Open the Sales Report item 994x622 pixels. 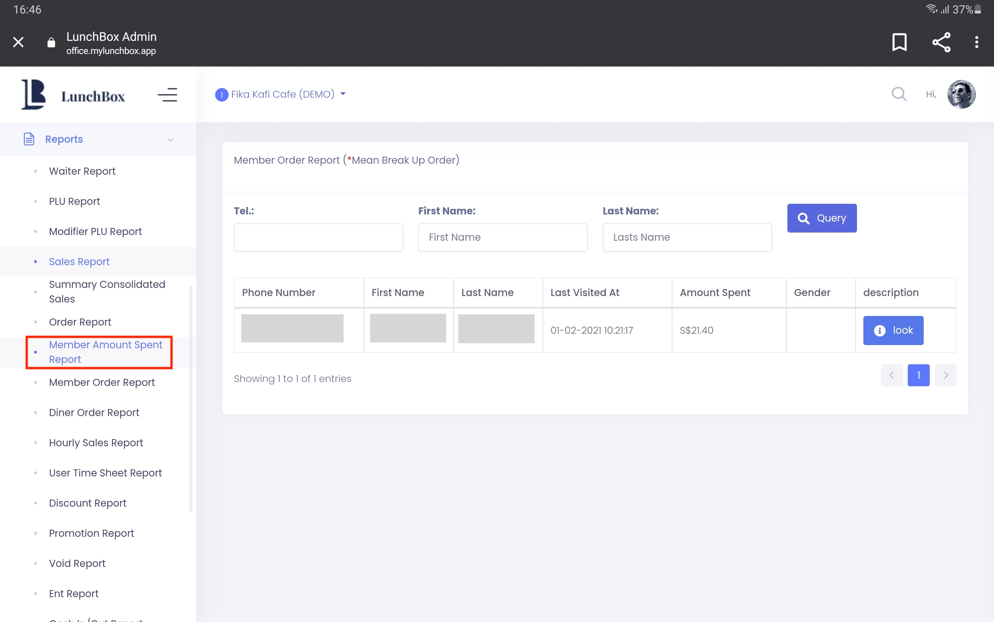coord(79,262)
